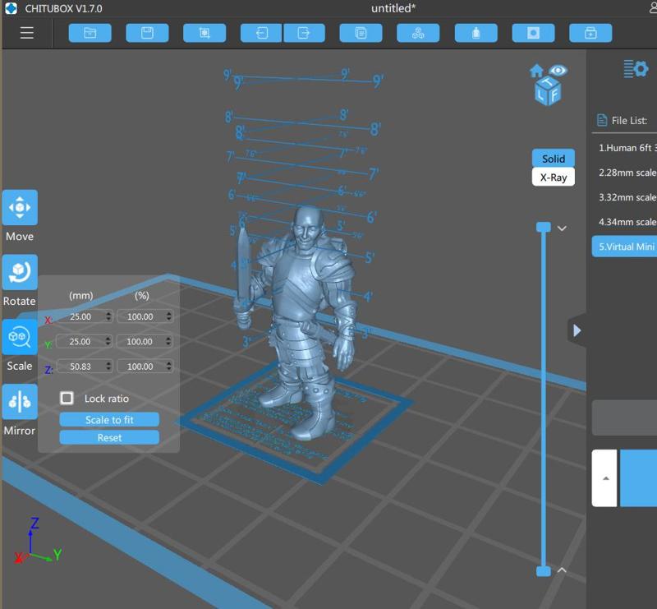657x609 pixels.
Task: Switch to X-Ray render mode
Action: [x=553, y=177]
